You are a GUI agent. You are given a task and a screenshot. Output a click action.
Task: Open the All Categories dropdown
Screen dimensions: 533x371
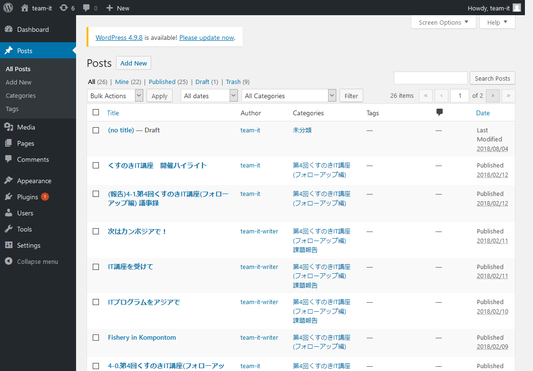(289, 96)
